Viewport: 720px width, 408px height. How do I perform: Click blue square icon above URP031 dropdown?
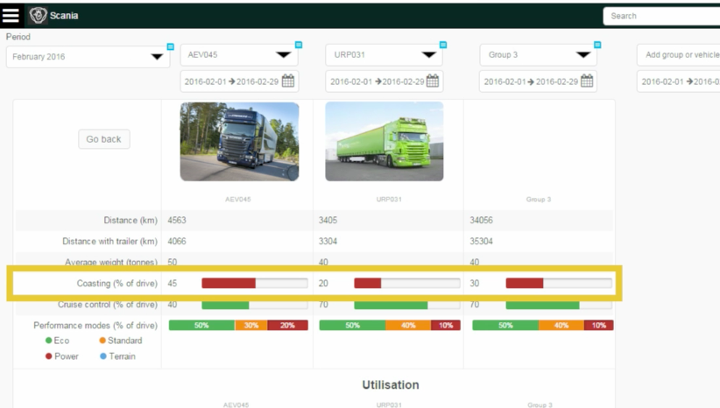[443, 45]
